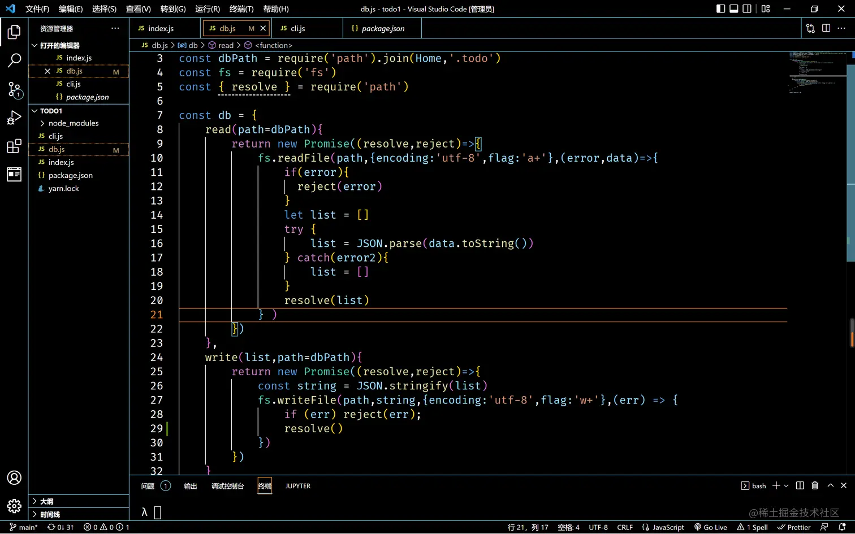Open changes compare icon in editor toolbar
Screen dimensions: 855x534
[x=810, y=28]
